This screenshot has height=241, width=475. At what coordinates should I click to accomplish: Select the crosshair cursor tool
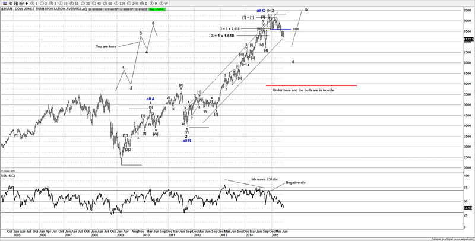27,4
